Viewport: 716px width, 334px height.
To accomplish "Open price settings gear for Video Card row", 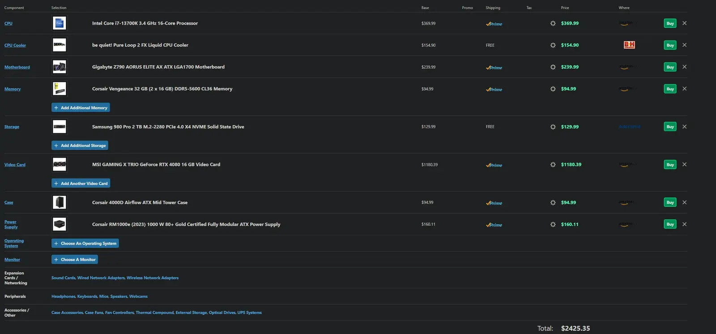I will [553, 165].
